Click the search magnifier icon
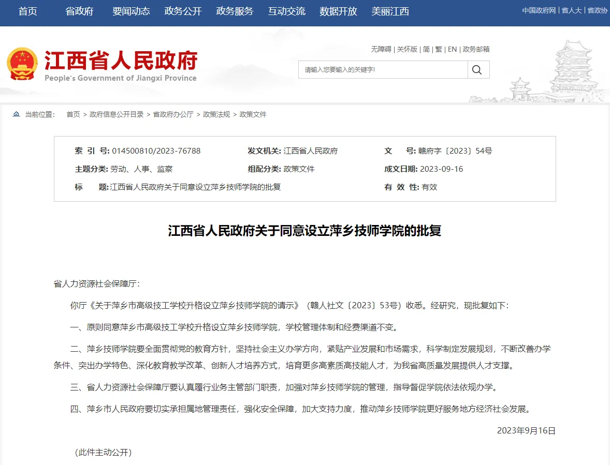This screenshot has height=465, width=610. click(x=477, y=69)
